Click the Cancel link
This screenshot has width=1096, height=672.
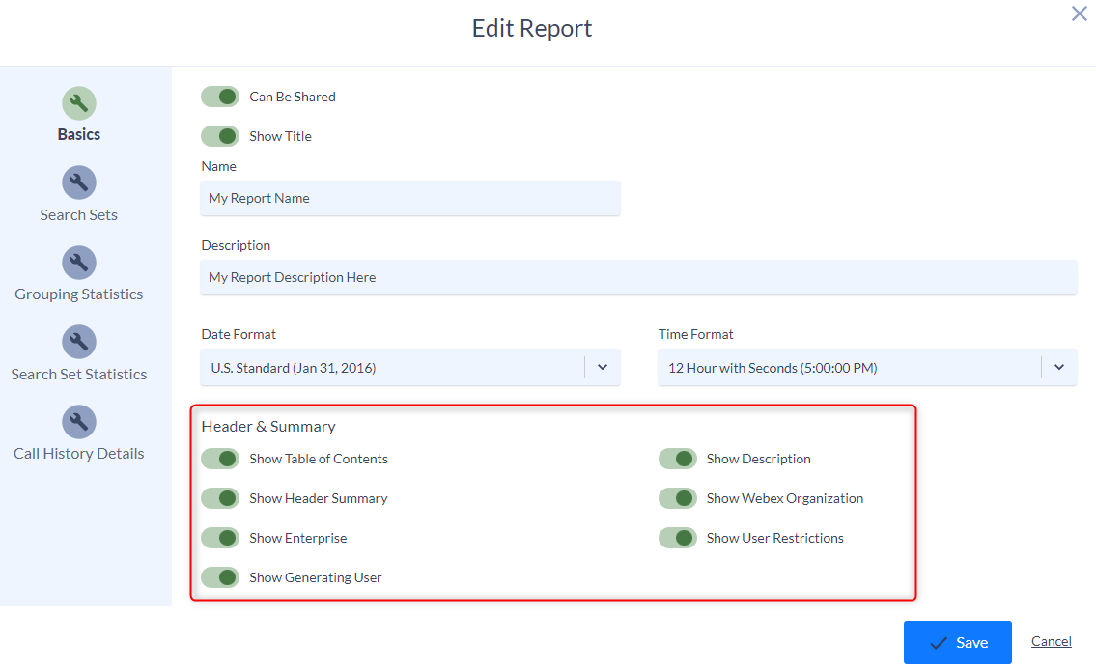click(1051, 641)
